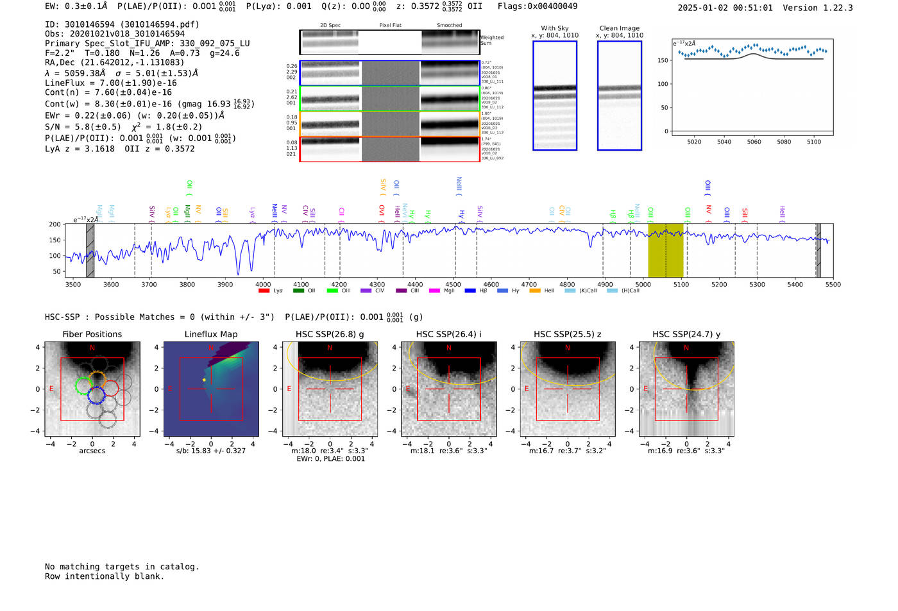This screenshot has width=898, height=611.
Task: Click "No matching targets in catalog."
Action: pos(122,567)
